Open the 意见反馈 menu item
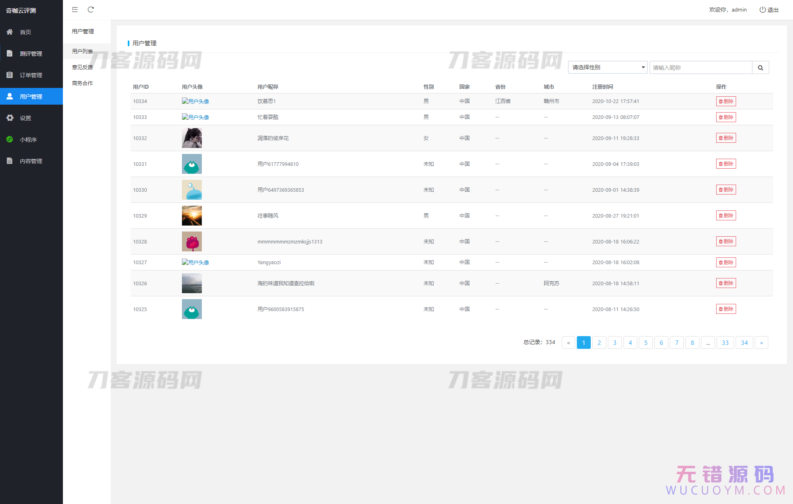Screen dimensions: 793x504 [x=82, y=67]
